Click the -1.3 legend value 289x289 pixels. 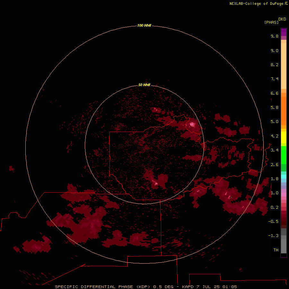coord(273,236)
